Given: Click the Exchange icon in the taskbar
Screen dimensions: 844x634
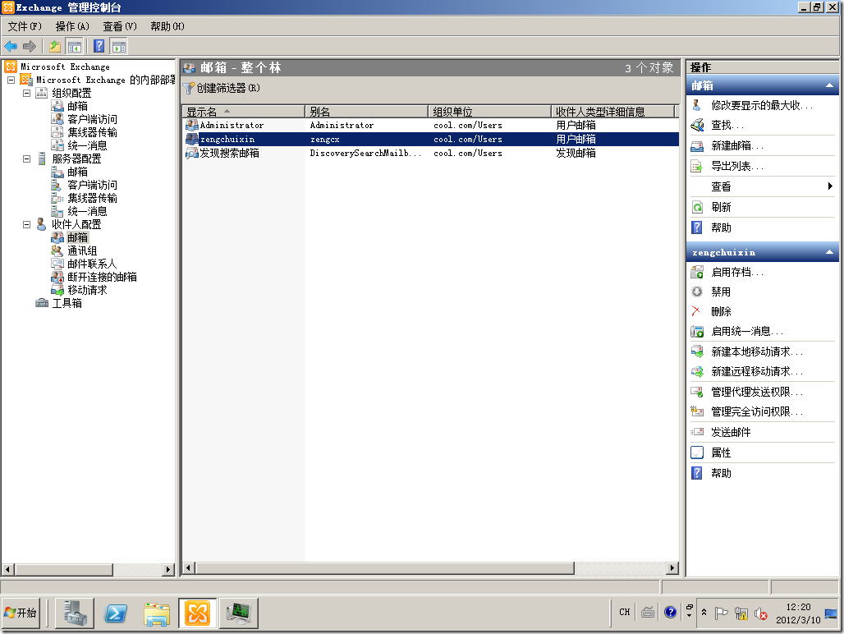Looking at the screenshot, I should (196, 613).
